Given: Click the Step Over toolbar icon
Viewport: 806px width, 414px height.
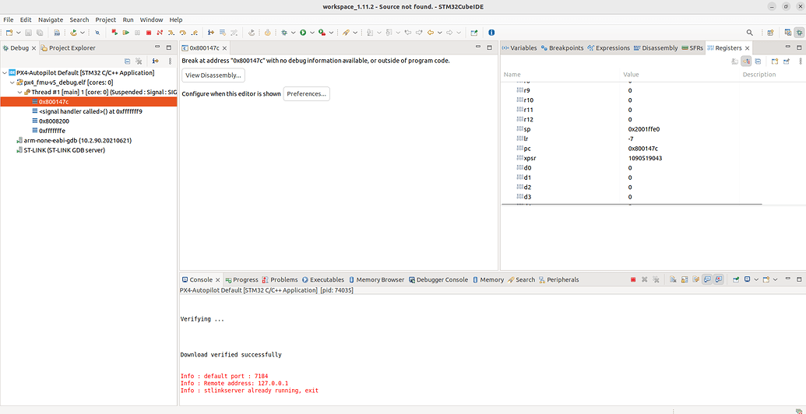Looking at the screenshot, I should click(x=183, y=33).
